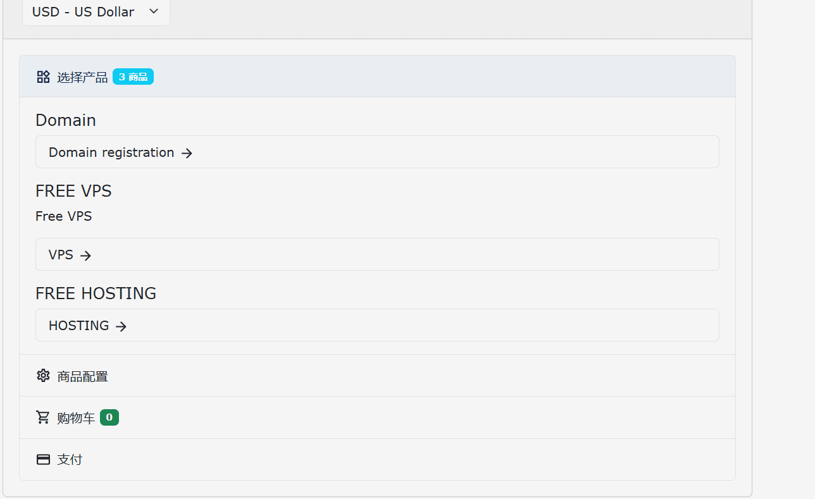Click the FREE HOSTING category heading

(x=96, y=293)
